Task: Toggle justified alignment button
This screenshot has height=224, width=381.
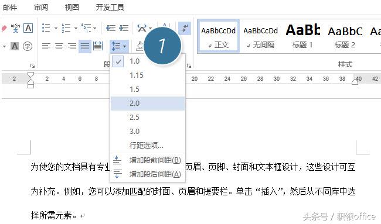Action: [x=85, y=46]
